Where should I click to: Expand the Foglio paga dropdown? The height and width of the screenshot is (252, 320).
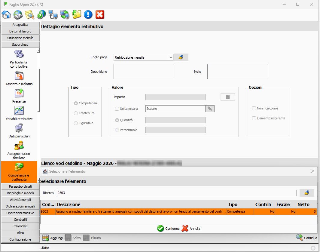click(x=171, y=57)
